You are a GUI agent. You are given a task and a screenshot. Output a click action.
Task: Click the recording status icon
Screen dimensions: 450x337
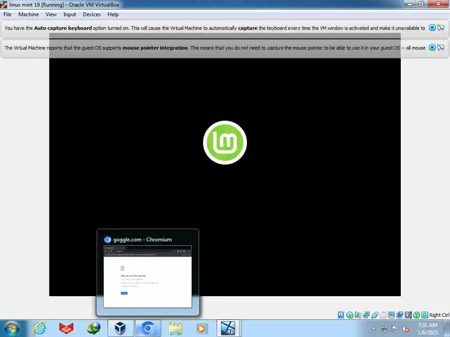click(x=399, y=315)
